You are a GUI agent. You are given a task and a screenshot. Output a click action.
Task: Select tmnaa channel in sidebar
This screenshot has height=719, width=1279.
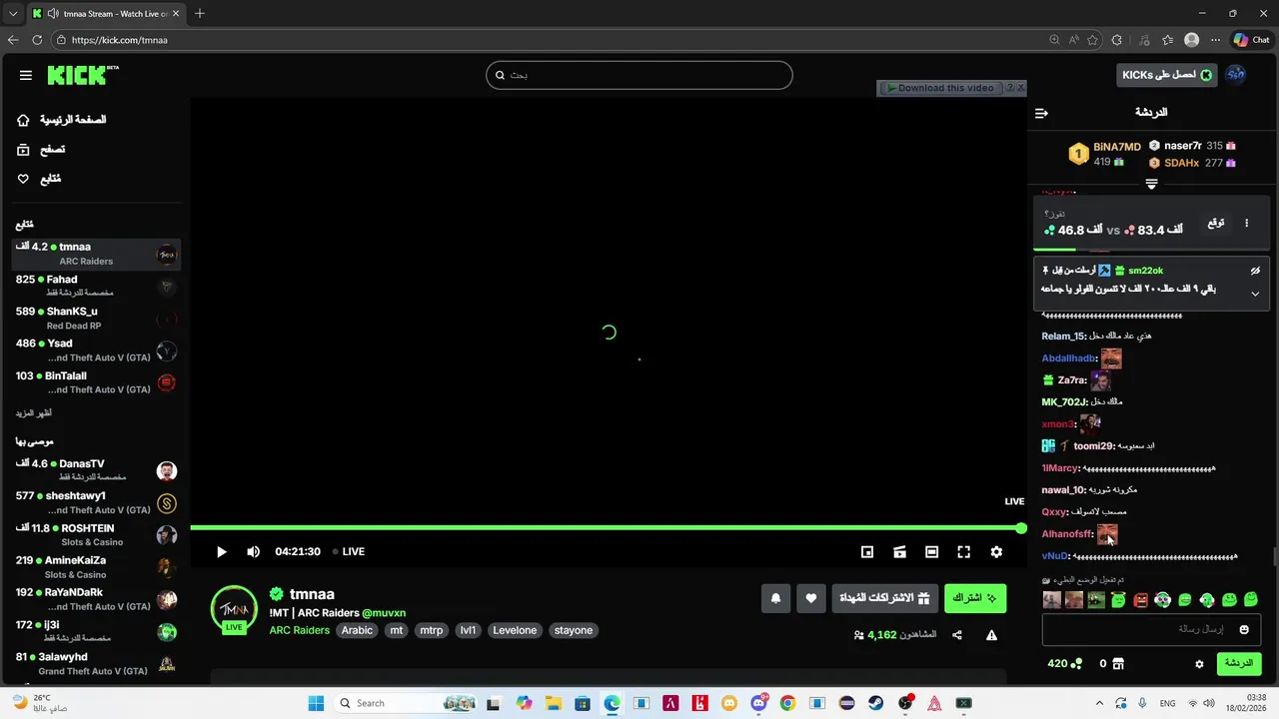pyautogui.click(x=96, y=254)
